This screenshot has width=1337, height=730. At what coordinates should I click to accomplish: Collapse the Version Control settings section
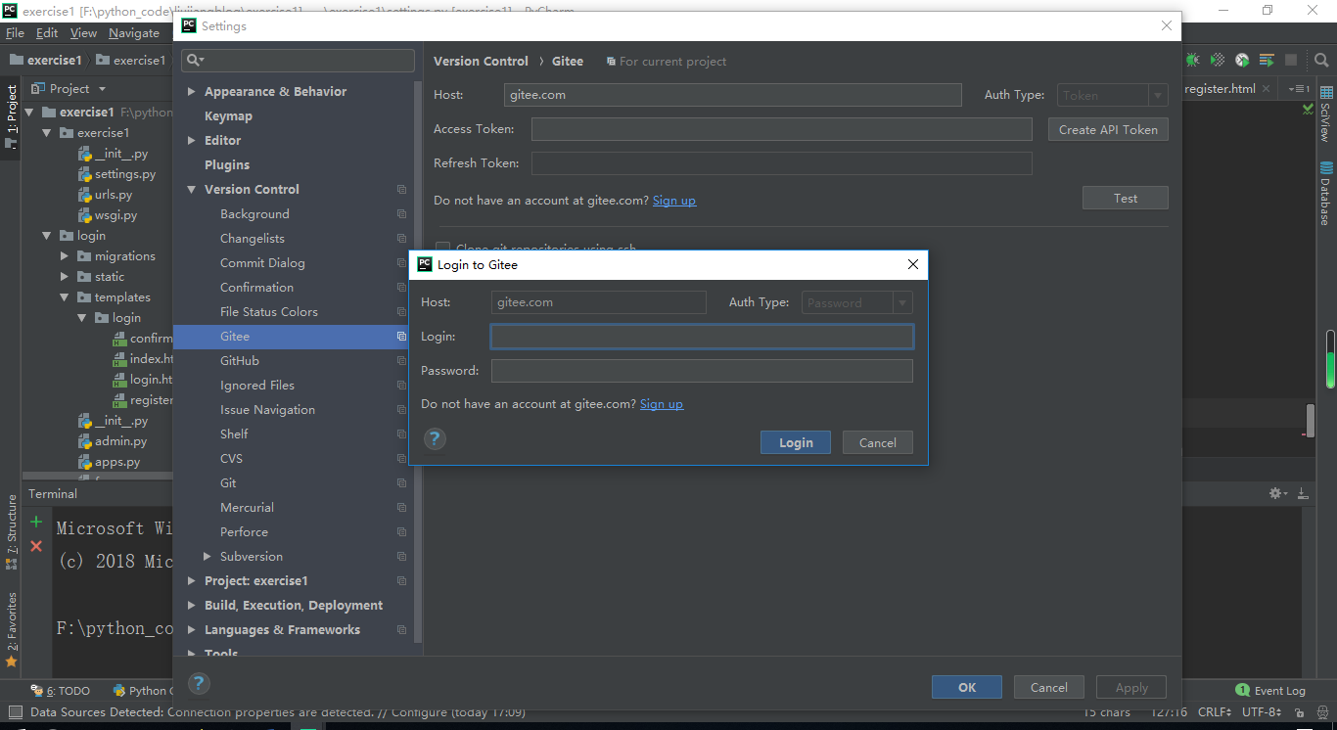pyautogui.click(x=191, y=190)
